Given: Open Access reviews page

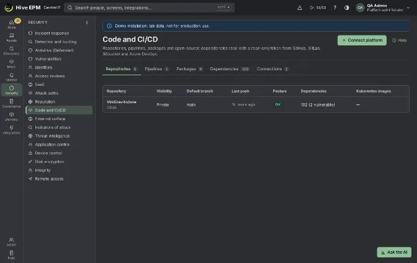Looking at the screenshot, I should 59,76.
